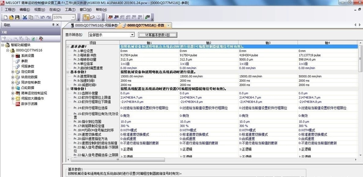Click the 数字示波器 oscilloscope icon
The image size is (363, 177).
coord(18,104)
